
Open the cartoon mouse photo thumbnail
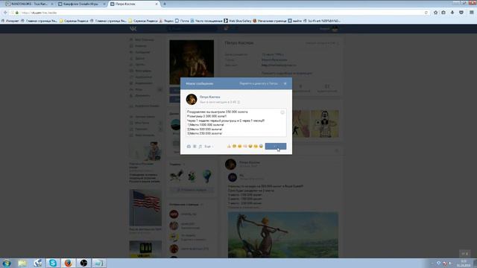[x=325, y=124]
